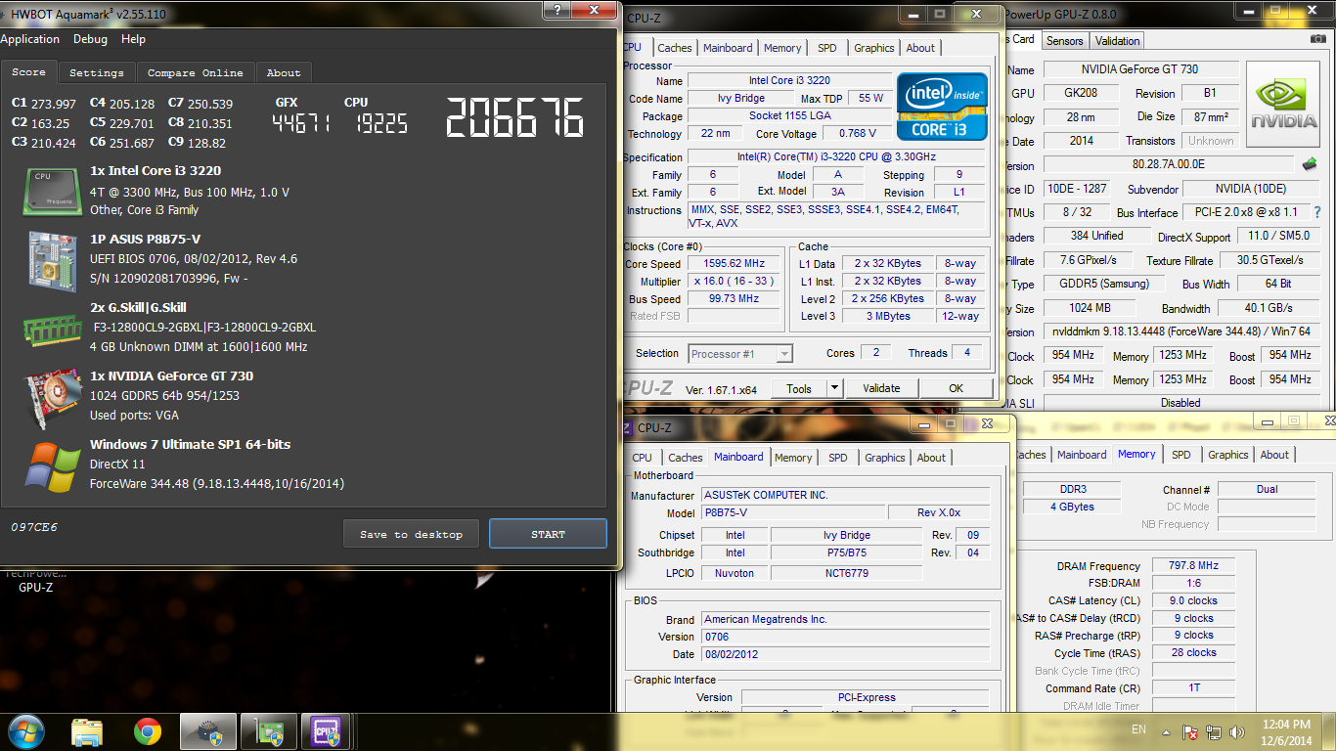Open the Debug menu in Aquamark
Screen dimensions: 1336x751
pos(91,39)
